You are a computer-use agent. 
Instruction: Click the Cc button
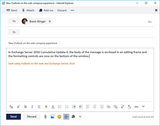14,32
